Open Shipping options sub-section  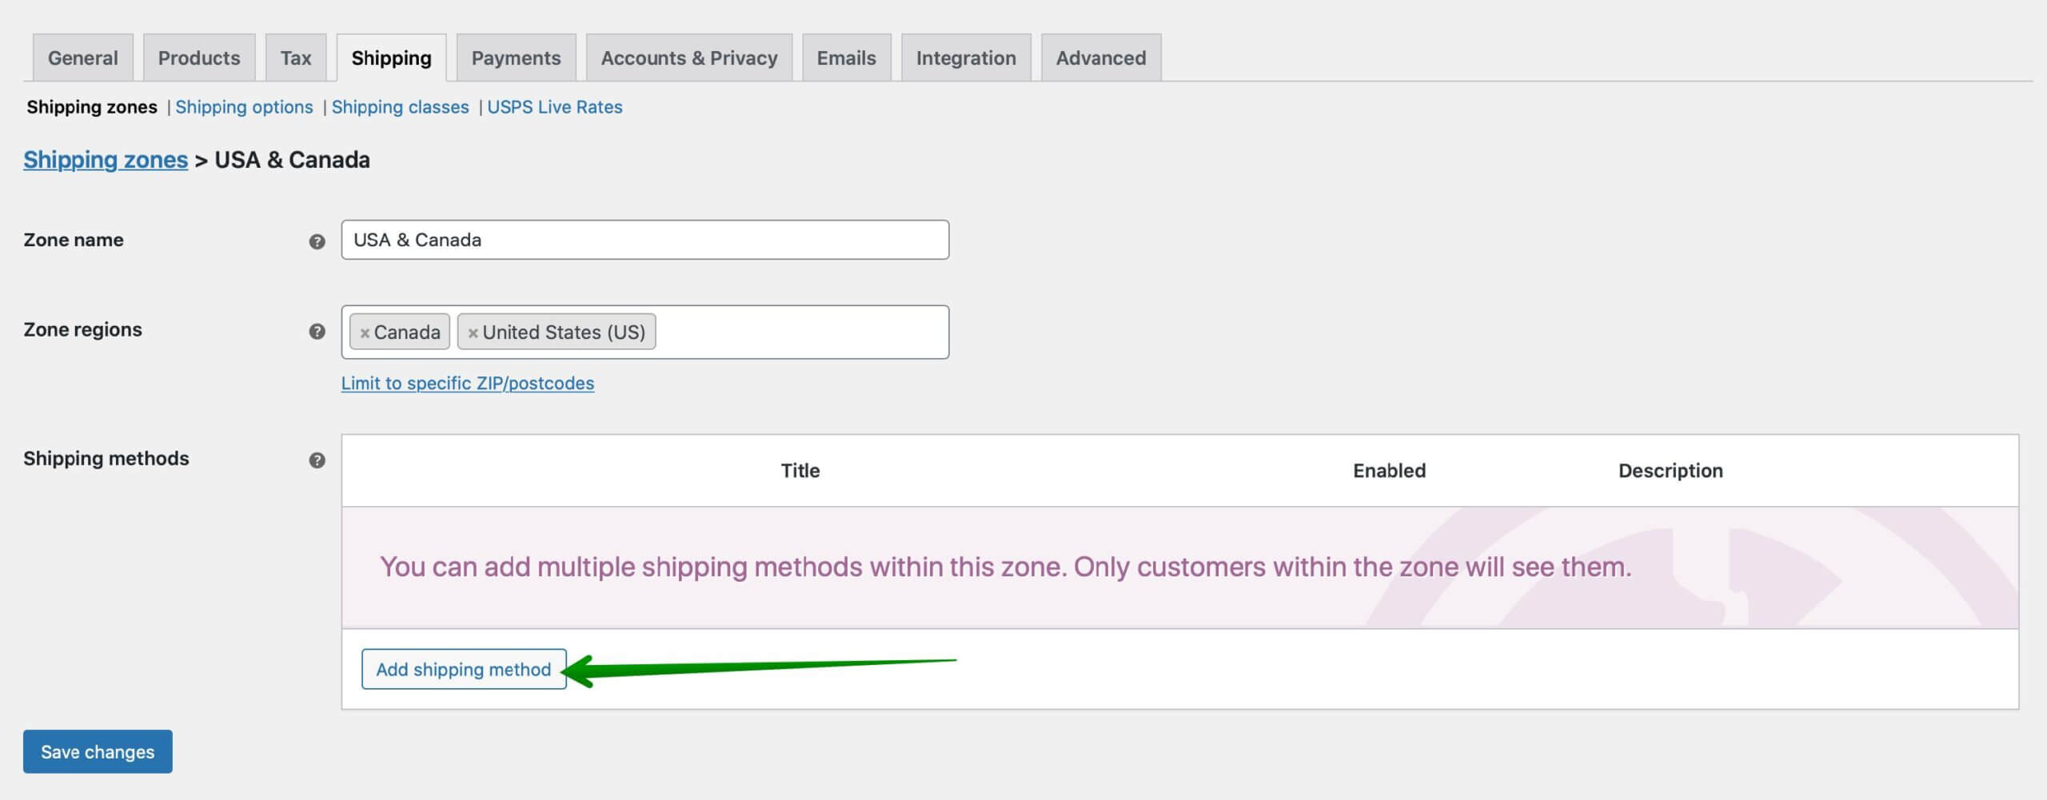click(244, 107)
